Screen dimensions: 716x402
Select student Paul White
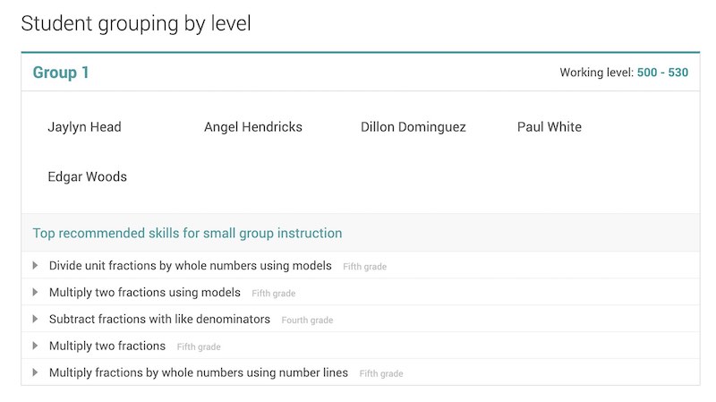click(x=550, y=127)
